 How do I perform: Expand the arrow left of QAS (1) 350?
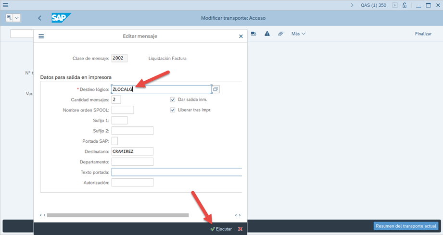click(352, 5)
